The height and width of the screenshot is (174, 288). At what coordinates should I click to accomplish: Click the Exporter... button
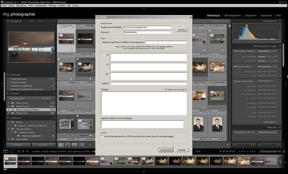[x=44, y=145]
